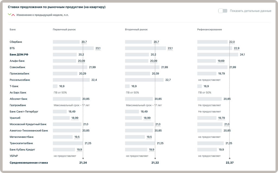Image resolution: width=278 pixels, height=173 pixels.
Task: Click the "Средневзвешенная ставка" row label
Action: pyautogui.click(x=29, y=163)
